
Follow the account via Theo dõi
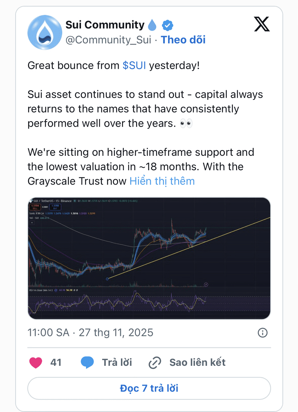pos(183,40)
